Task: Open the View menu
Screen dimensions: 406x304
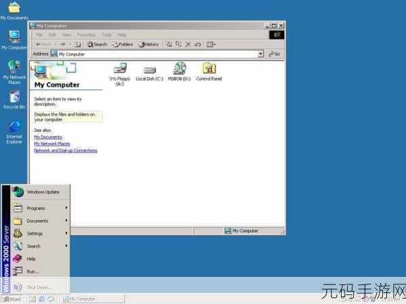Action: point(66,35)
